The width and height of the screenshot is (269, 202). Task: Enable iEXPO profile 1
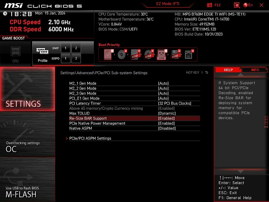click(65, 58)
